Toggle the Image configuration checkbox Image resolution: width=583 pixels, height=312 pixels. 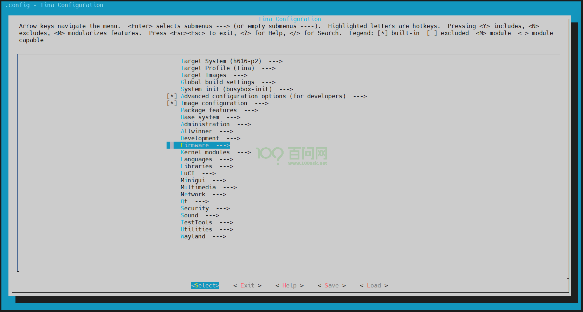point(172,103)
